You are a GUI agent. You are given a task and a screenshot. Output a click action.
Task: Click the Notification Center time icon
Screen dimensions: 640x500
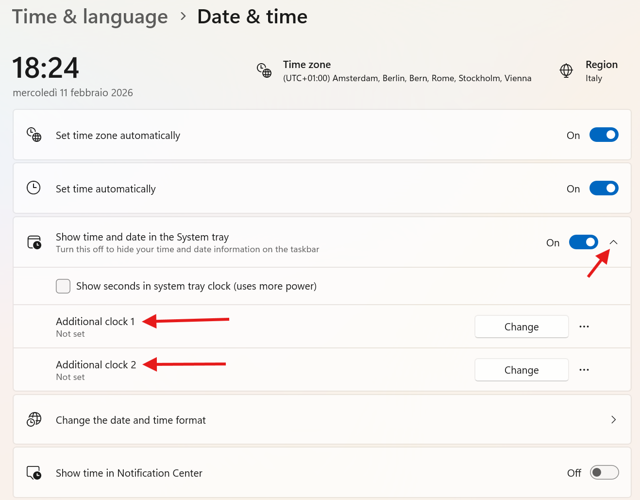pyautogui.click(x=34, y=473)
